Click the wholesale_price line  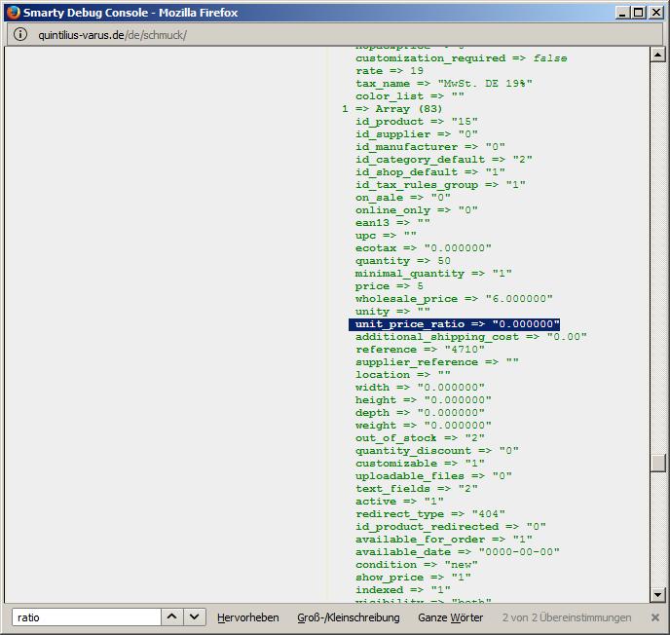click(454, 299)
